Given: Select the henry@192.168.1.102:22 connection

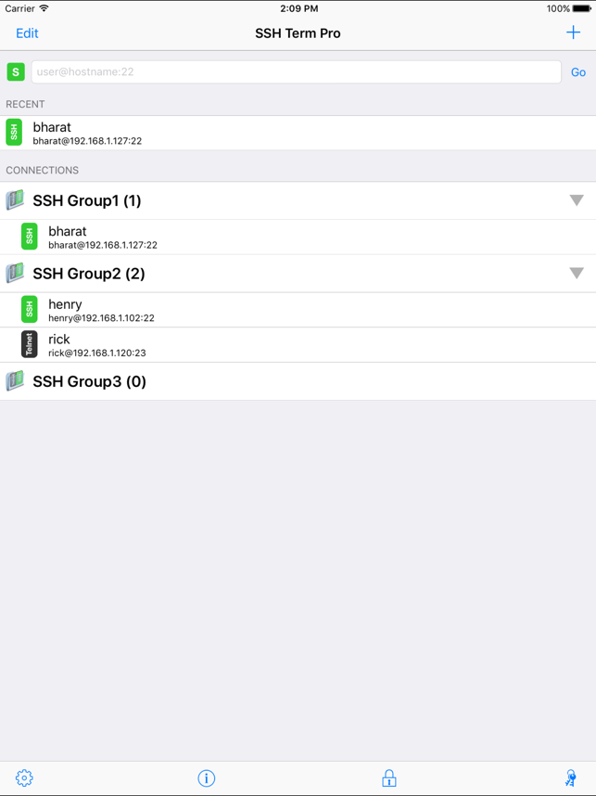Looking at the screenshot, I should click(x=298, y=310).
